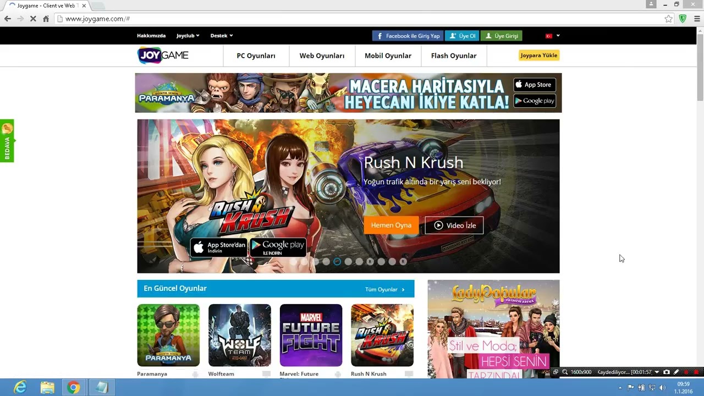
Task: Click the Üye Girişi login button
Action: coord(501,36)
